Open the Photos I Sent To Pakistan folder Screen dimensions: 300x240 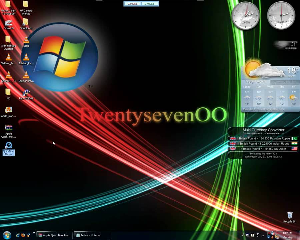[8, 8]
